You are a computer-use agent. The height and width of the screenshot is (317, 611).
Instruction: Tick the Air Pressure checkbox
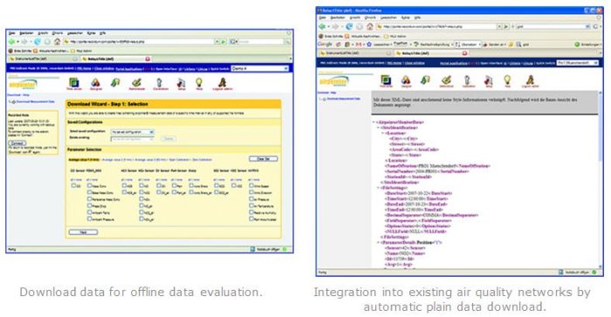click(251, 199)
